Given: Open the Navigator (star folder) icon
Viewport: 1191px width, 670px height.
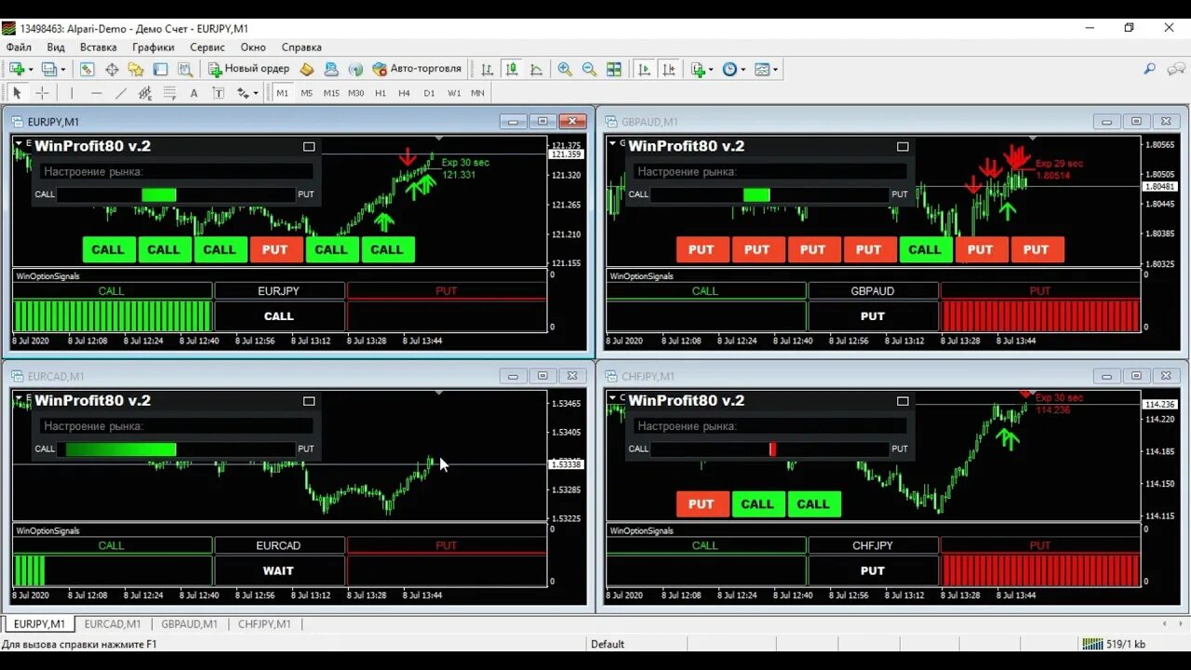Looking at the screenshot, I should click(x=136, y=69).
